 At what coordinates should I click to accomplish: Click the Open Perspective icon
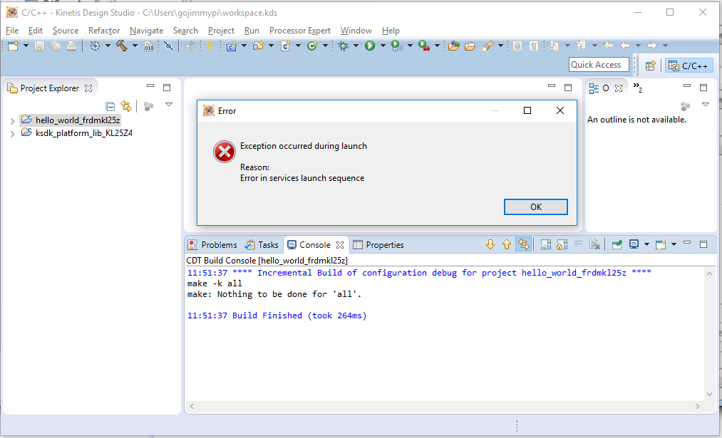click(650, 66)
